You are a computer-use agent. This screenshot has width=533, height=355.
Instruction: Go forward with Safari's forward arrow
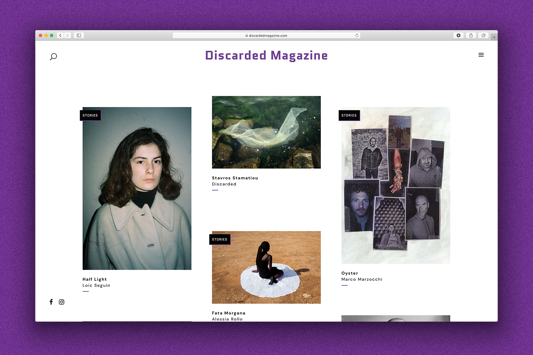[x=68, y=35]
